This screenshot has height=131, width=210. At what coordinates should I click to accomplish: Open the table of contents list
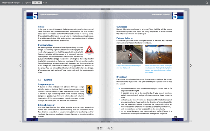pyautogui.click(x=98, y=128)
